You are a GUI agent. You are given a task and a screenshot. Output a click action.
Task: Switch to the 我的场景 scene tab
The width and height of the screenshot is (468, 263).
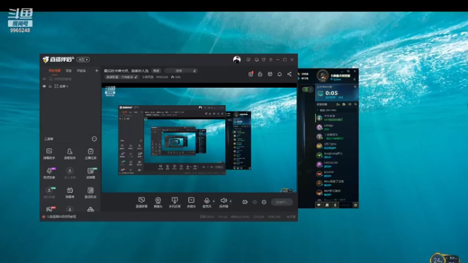(54, 71)
